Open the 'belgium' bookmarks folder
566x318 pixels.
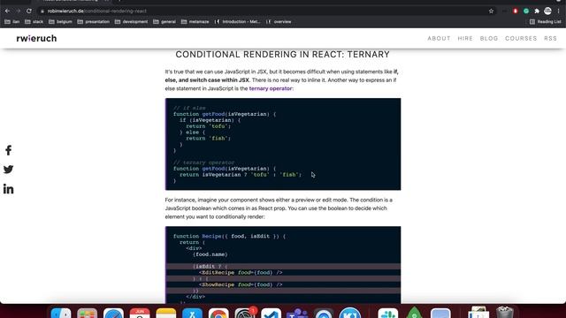[x=60, y=21]
